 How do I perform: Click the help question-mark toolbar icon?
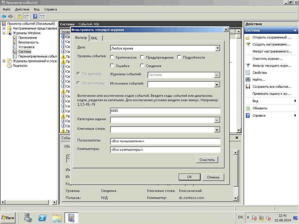click(35, 16)
